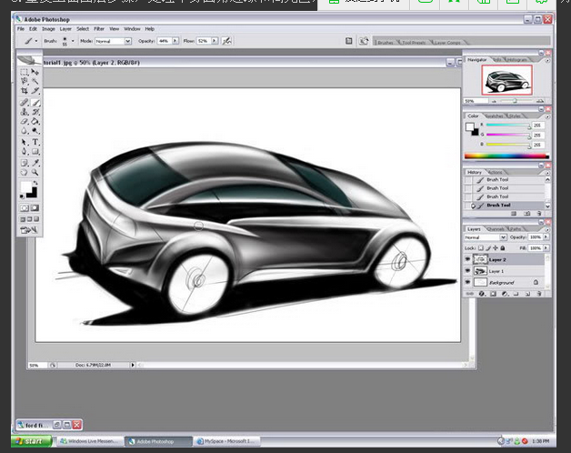Toggle lock image pixels

(488, 247)
